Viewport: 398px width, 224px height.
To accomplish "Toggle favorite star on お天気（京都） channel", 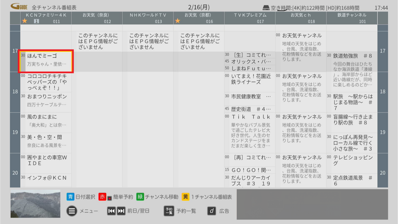I will (178, 21).
